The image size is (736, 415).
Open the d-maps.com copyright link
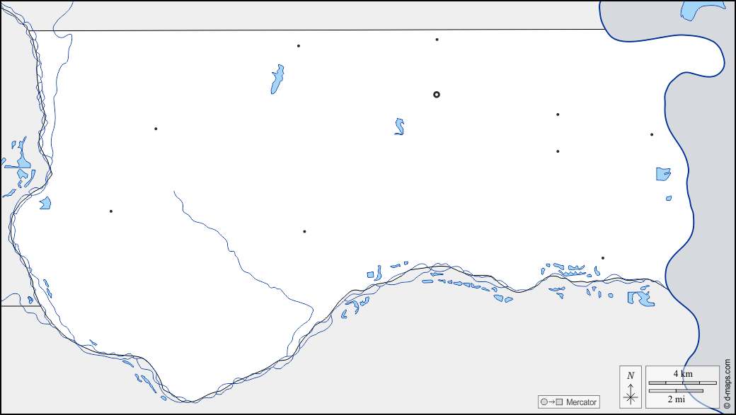(727, 383)
